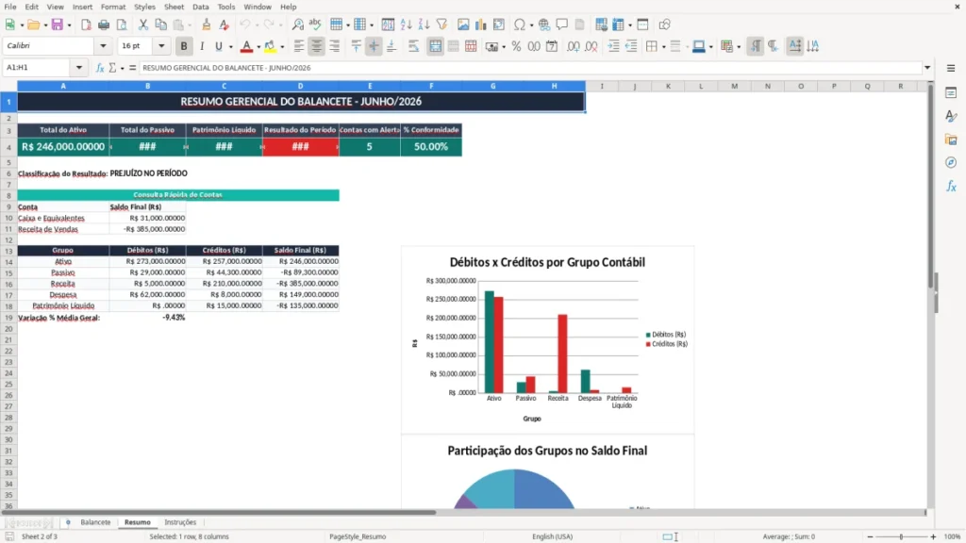Viewport: 966px width, 543px height.
Task: Open the Format menu
Action: [x=113, y=7]
